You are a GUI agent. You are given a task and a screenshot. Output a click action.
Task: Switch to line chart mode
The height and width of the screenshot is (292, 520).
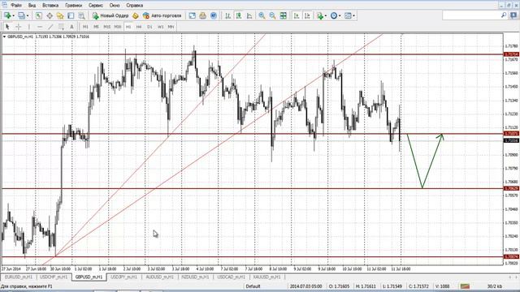(249, 15)
